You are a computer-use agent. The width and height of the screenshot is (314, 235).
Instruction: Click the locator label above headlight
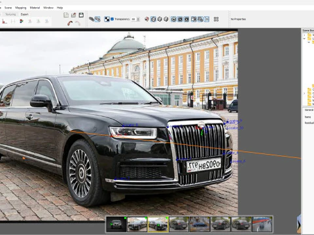pos(130,125)
